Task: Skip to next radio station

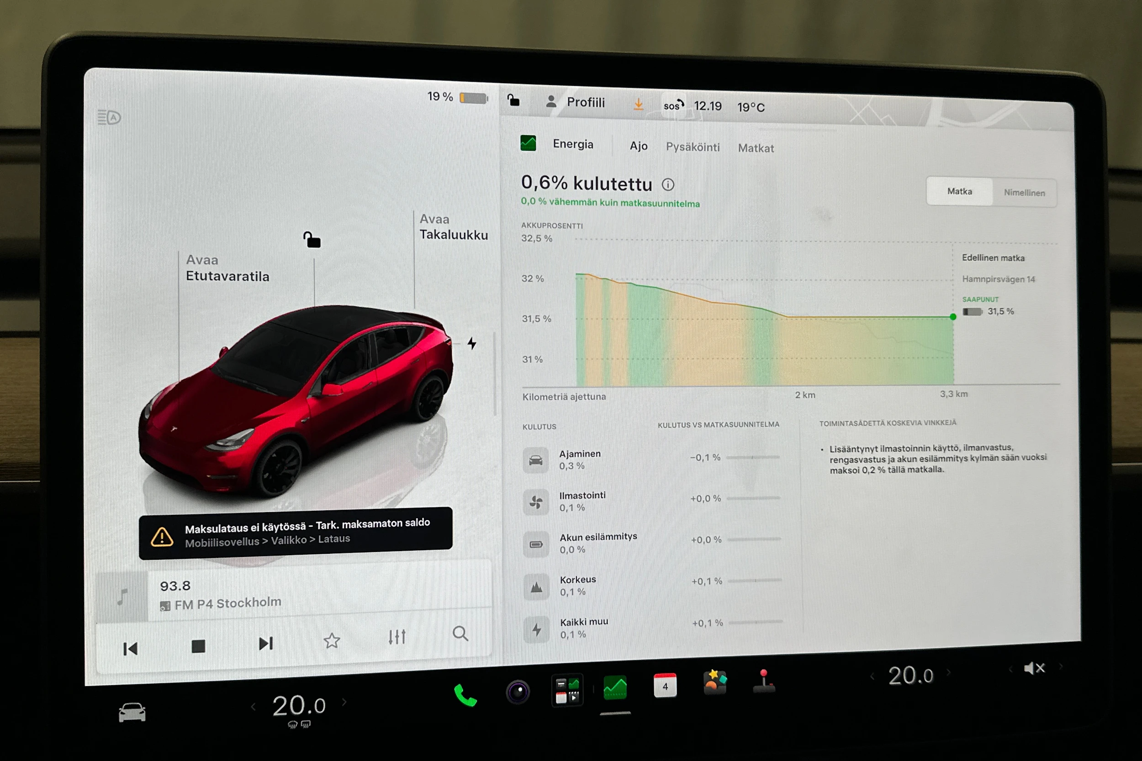Action: [x=265, y=644]
